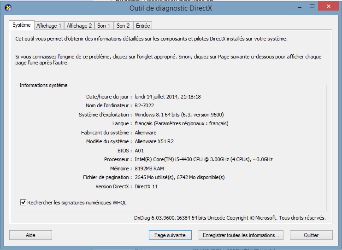Screen dimensions: 342x250
Task: Click the 8192MB RAM memory value
Action: 149,169
